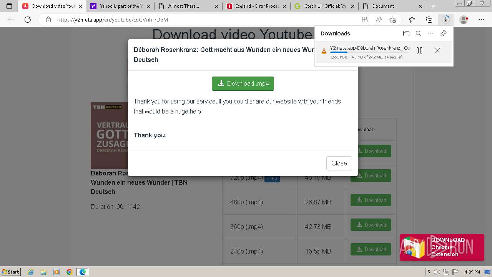The height and width of the screenshot is (277, 492).
Task: Refresh the current page
Action: 28,20
